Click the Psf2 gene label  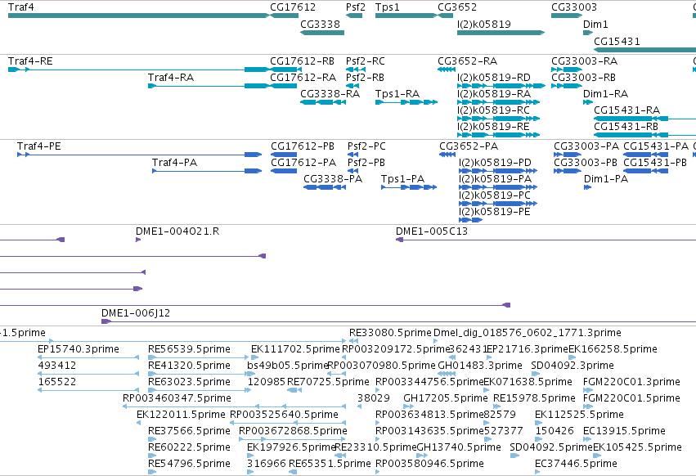(356, 7)
